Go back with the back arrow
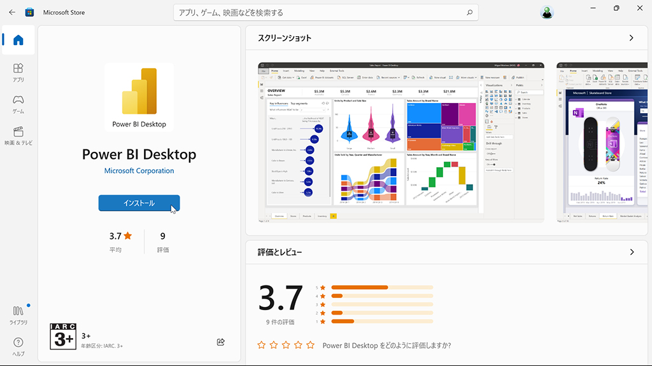The height and width of the screenshot is (366, 652). [12, 13]
